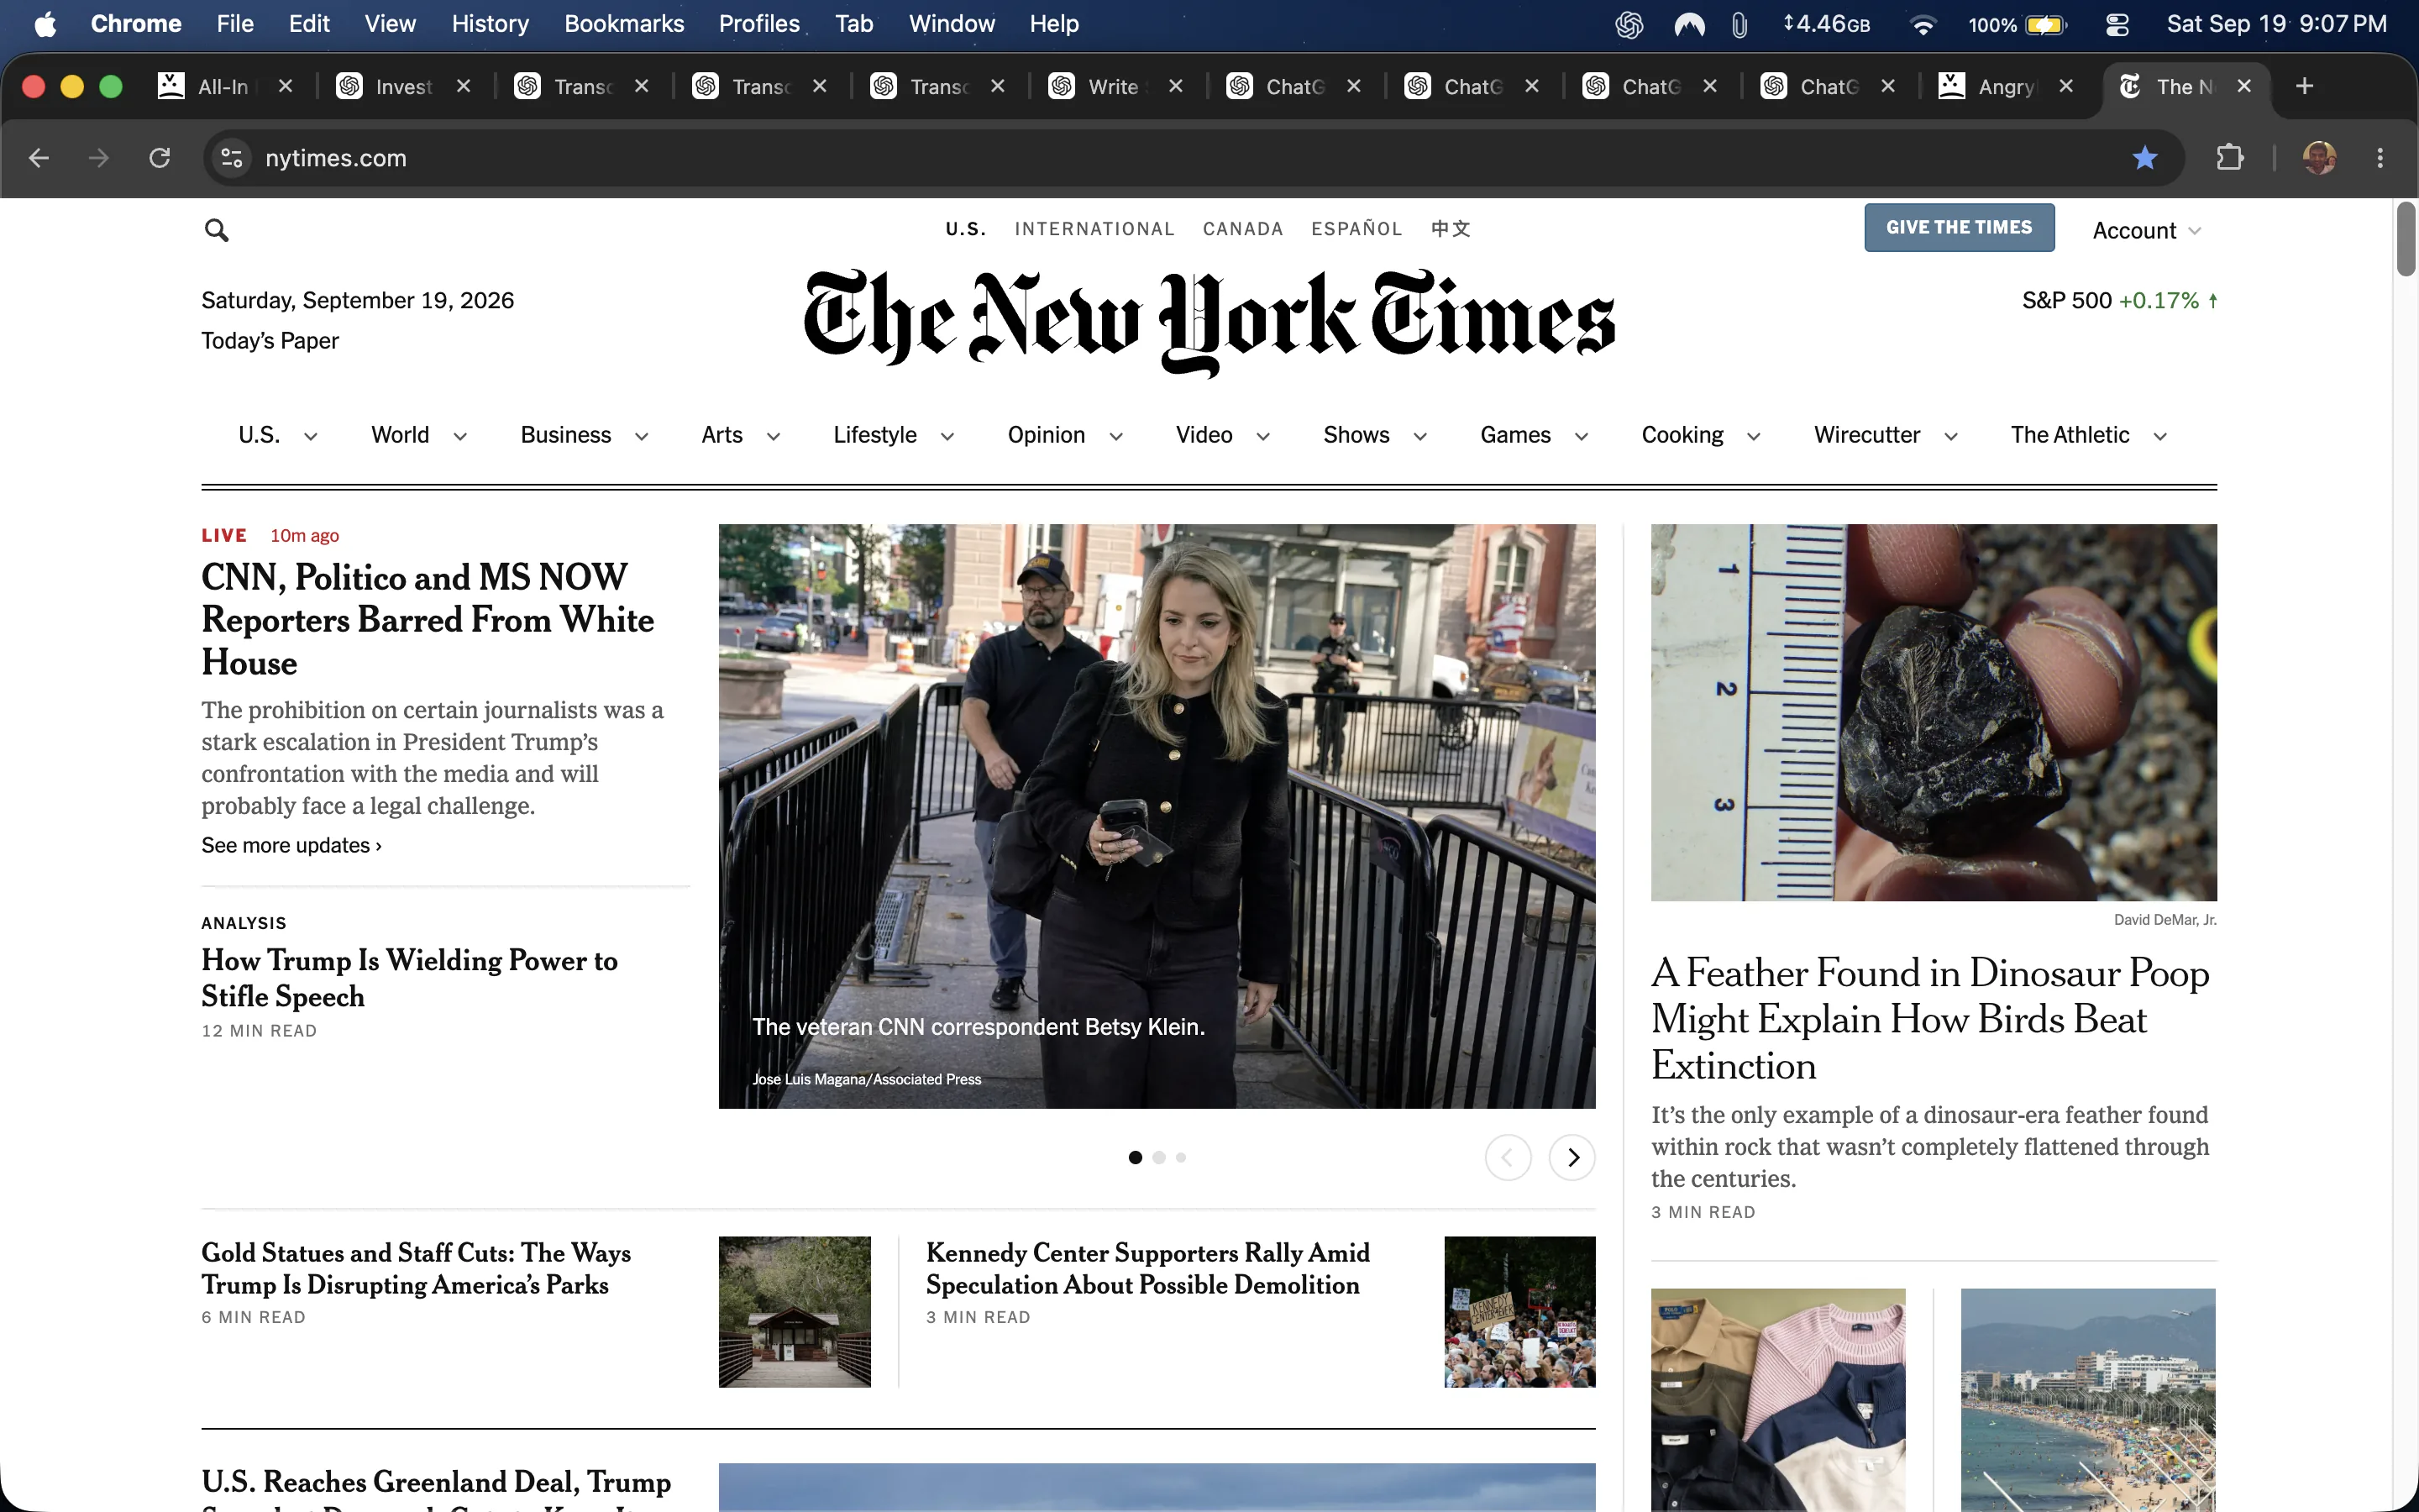Click 'See more updates' link

point(291,846)
